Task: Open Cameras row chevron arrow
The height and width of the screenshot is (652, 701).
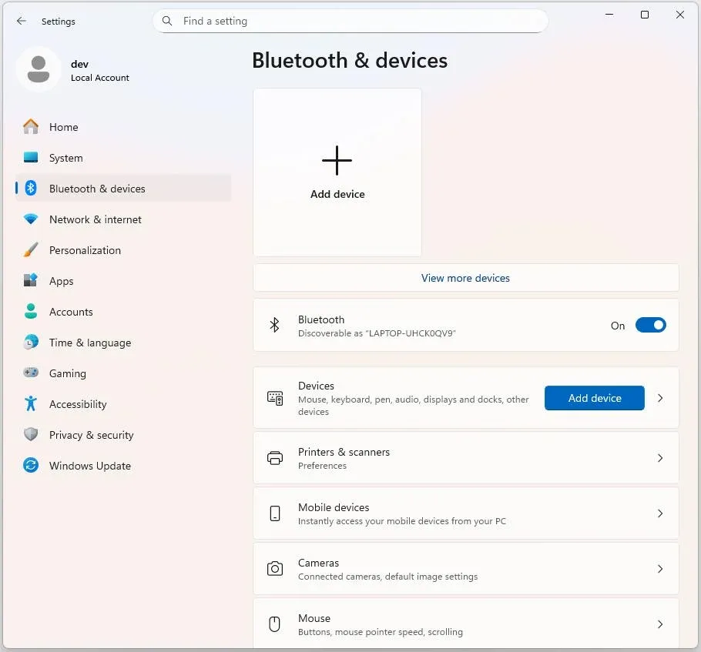Action: pos(660,569)
